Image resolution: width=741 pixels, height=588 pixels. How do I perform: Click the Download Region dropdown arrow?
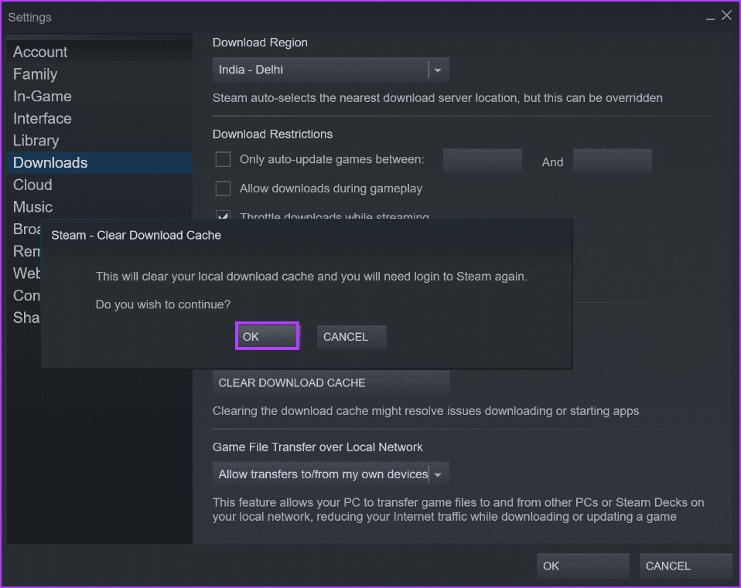pyautogui.click(x=438, y=70)
